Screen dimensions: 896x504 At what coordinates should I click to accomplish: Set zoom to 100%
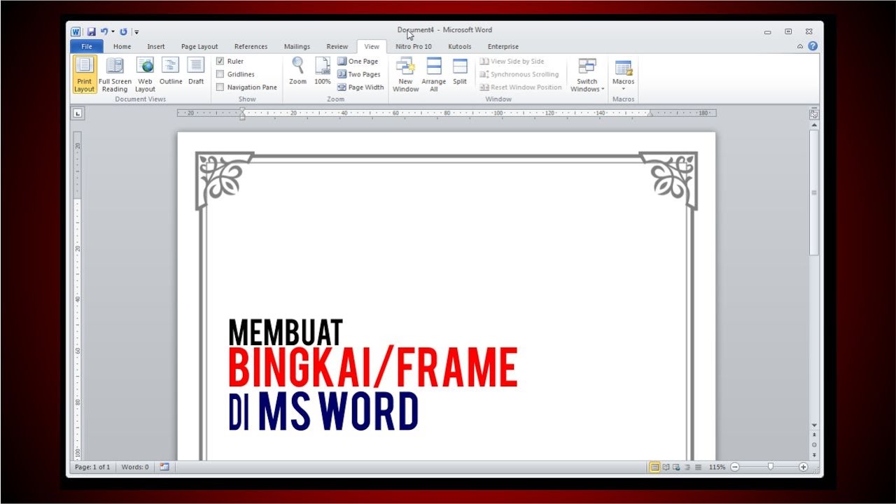[x=322, y=71]
